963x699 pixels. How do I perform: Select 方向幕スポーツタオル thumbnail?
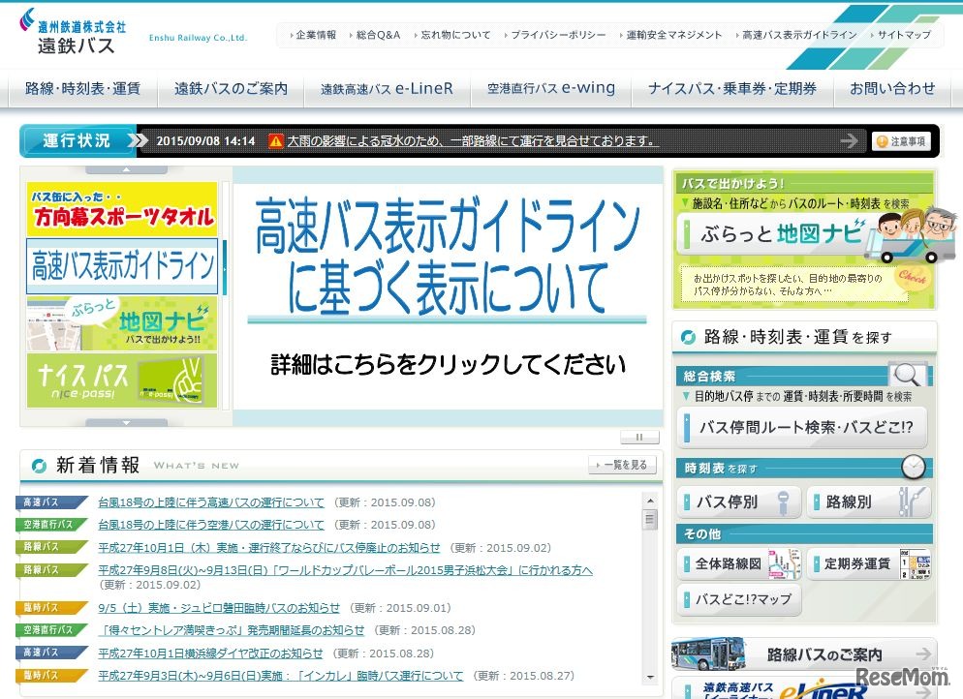(122, 209)
